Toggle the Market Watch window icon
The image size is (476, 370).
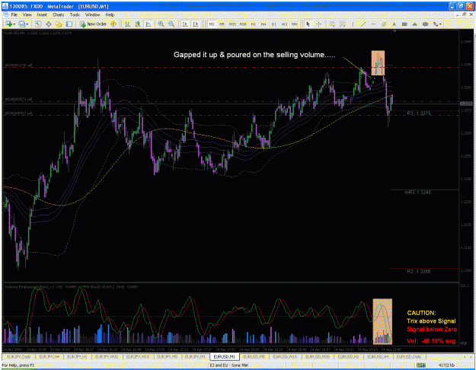[x=38, y=24]
